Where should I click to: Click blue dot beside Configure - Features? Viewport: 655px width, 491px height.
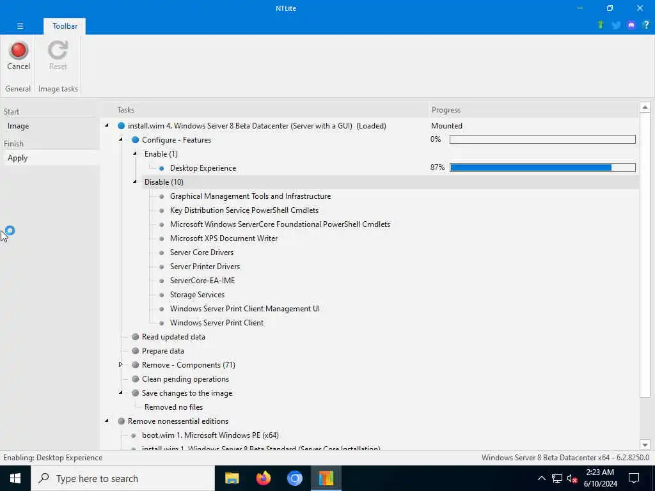[x=136, y=140]
